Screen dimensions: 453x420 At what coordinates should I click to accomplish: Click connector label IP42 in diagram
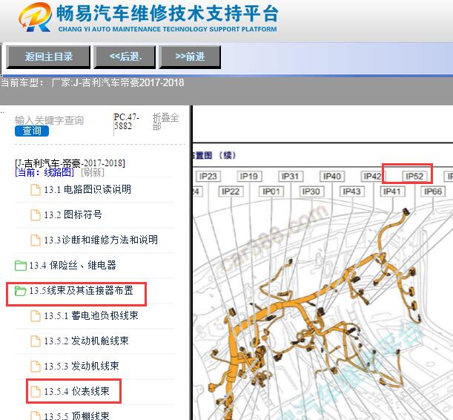click(x=372, y=176)
